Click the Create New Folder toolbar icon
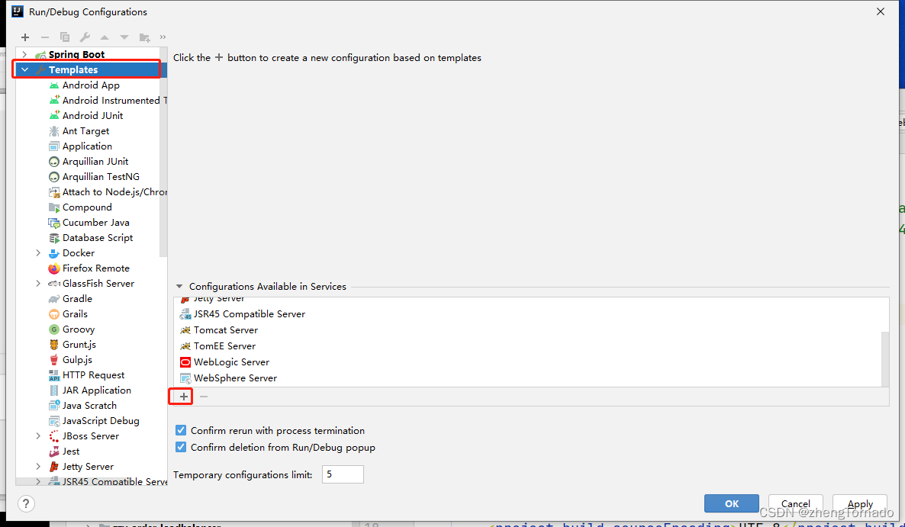The width and height of the screenshot is (905, 527). tap(144, 37)
